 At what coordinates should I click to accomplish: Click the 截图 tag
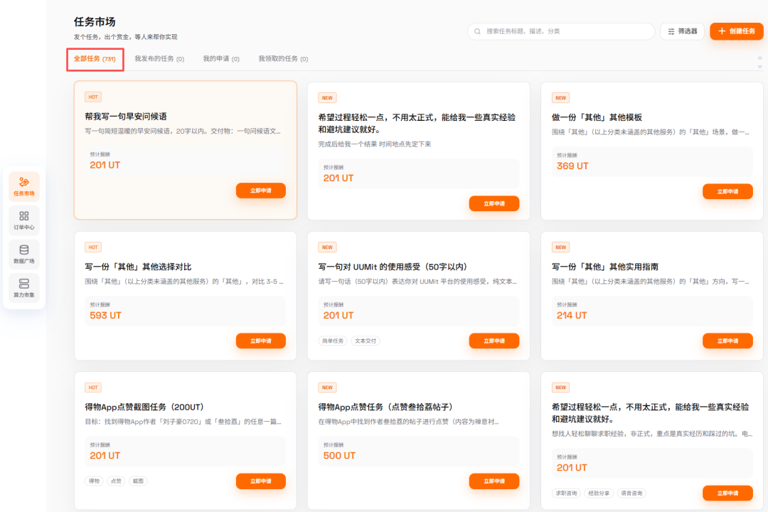click(138, 481)
